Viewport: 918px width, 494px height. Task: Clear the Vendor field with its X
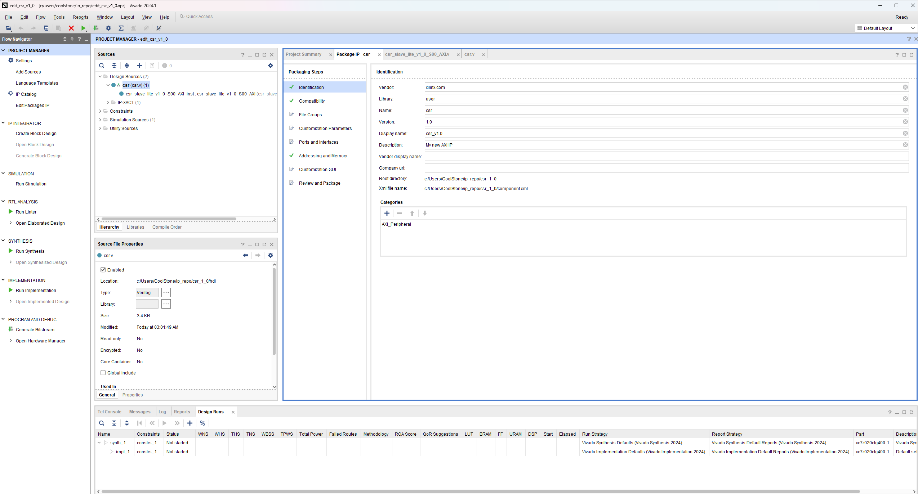click(x=905, y=87)
